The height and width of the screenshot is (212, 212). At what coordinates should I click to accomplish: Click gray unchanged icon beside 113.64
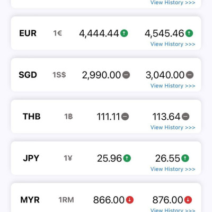[185, 117]
